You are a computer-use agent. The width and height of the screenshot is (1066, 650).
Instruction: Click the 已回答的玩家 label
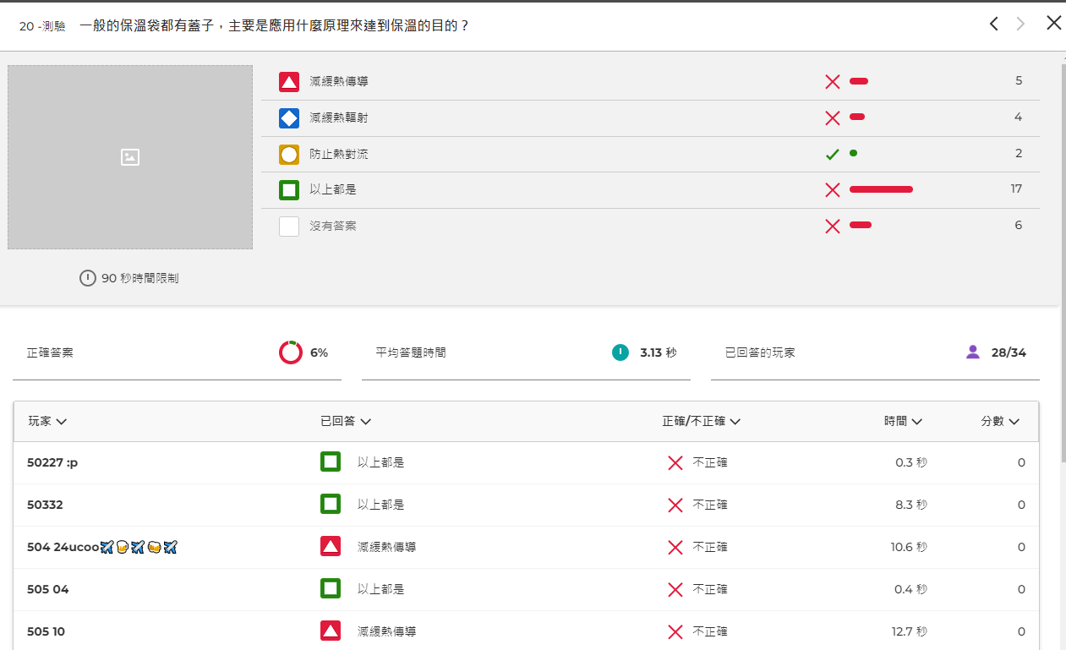tap(760, 352)
